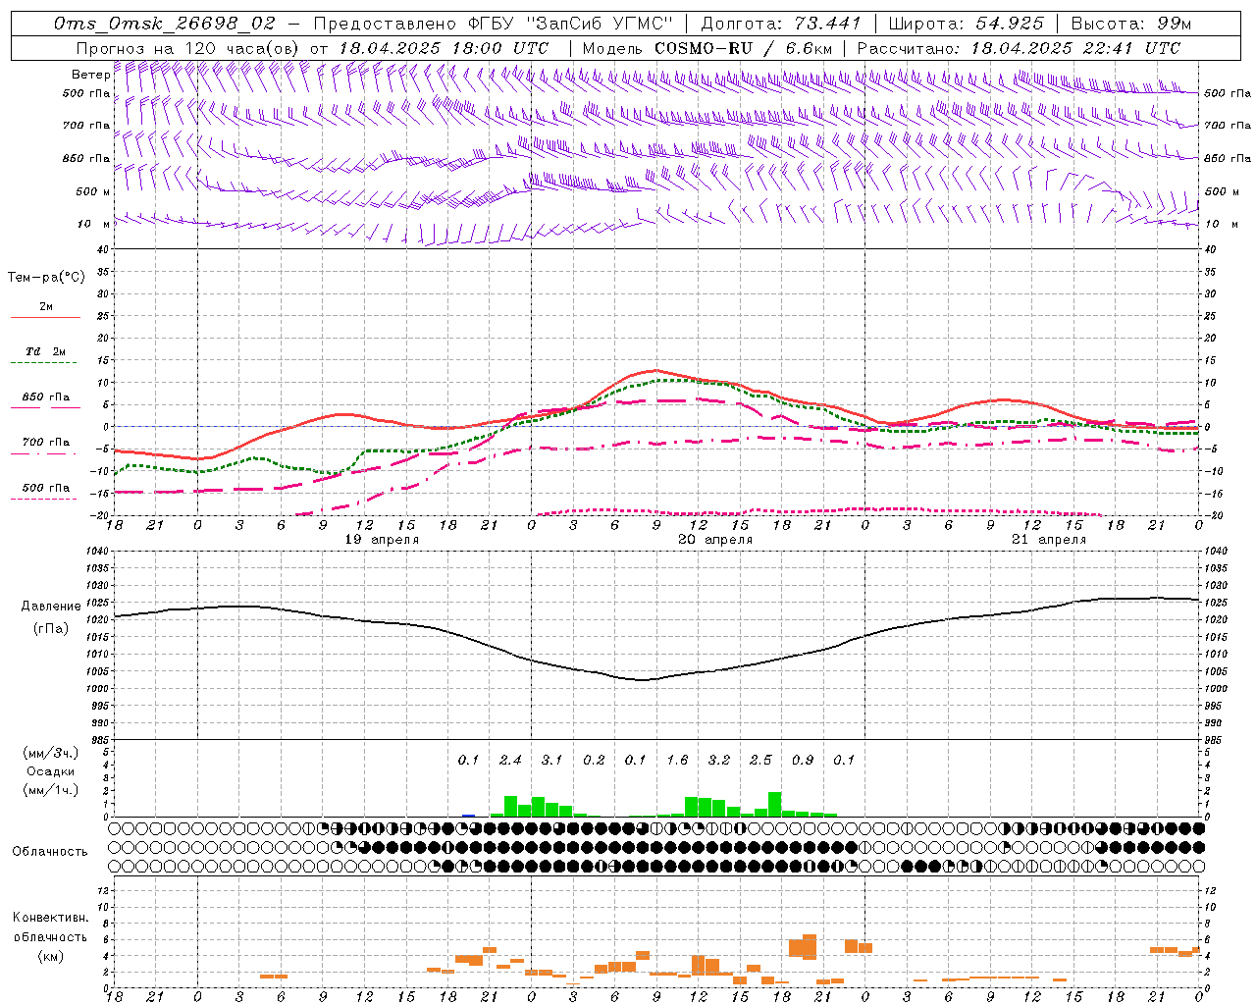Click the 19 апреля date label
The image size is (1256, 1005).
[x=382, y=540]
